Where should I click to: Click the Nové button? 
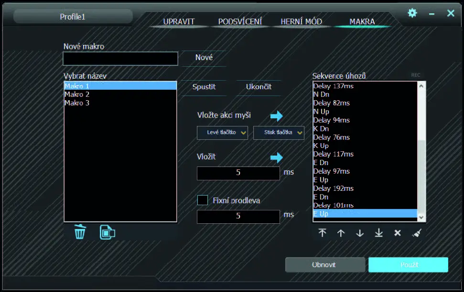coord(204,58)
